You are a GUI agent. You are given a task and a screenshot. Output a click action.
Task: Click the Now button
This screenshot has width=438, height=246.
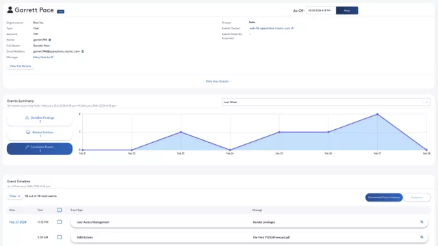coord(347,11)
